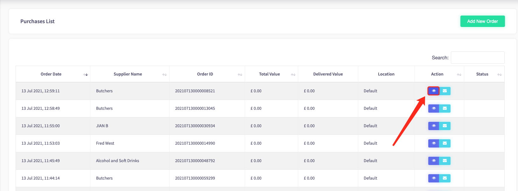518x191 pixels.
Task: View JIAN B order eye icon
Action: click(x=433, y=126)
